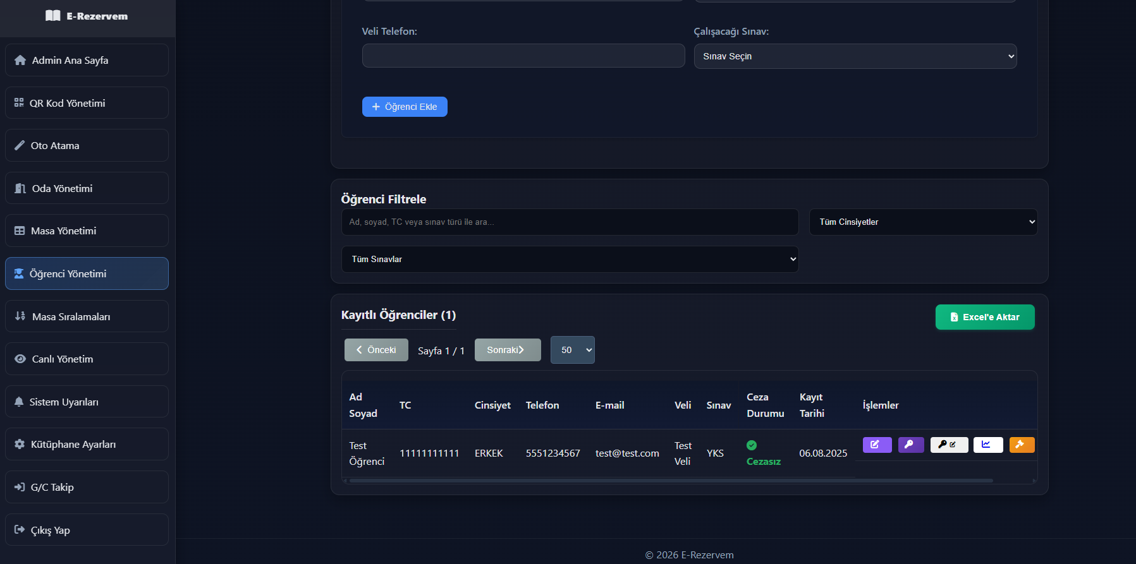Open Oto Atama from sidebar
Image resolution: width=1136 pixels, height=564 pixels.
pos(87,145)
